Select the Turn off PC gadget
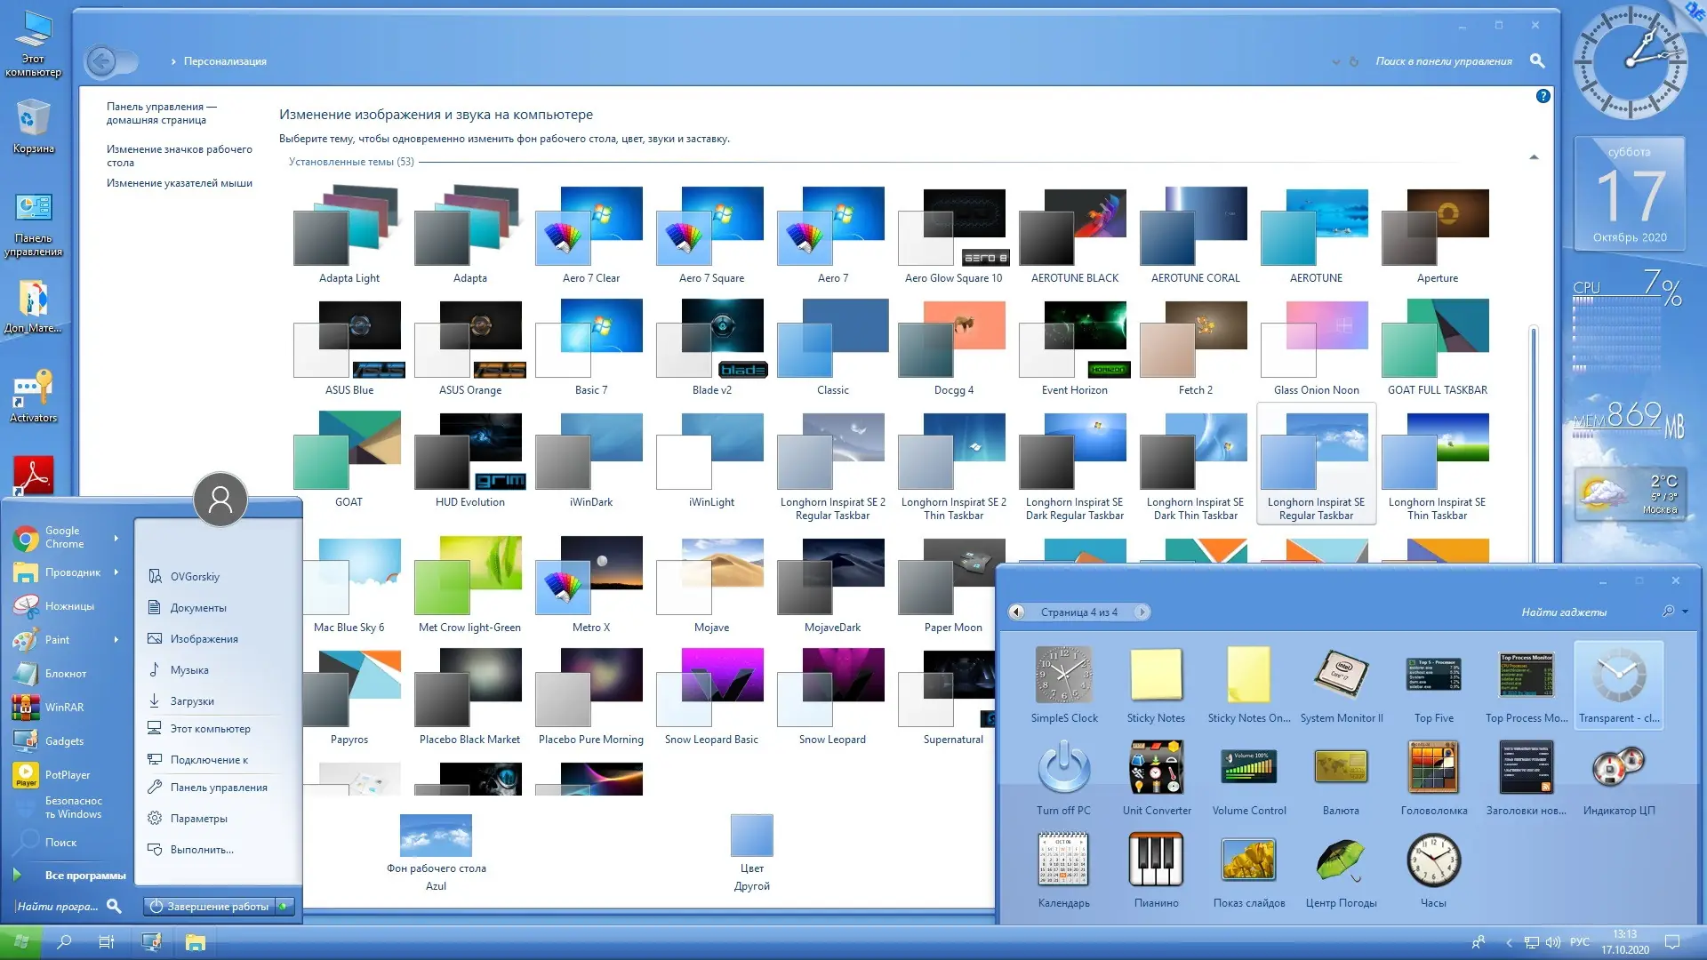 tap(1063, 768)
